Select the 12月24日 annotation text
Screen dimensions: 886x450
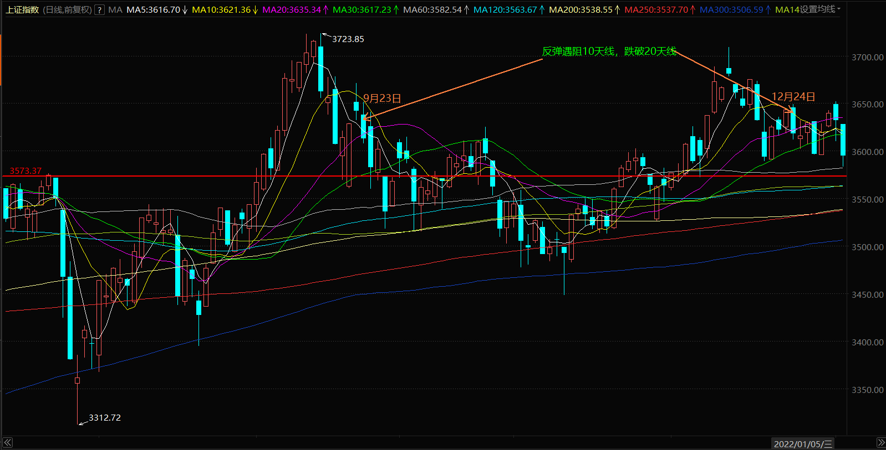[x=793, y=97]
